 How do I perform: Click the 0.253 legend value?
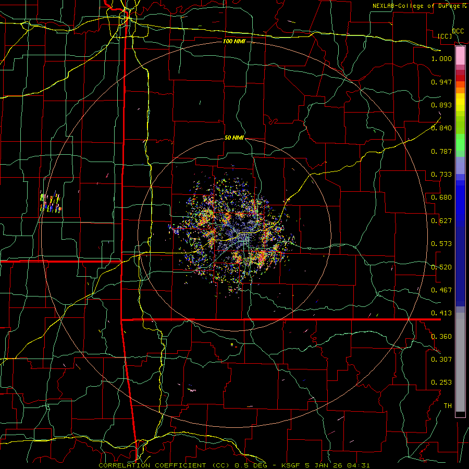(x=441, y=382)
